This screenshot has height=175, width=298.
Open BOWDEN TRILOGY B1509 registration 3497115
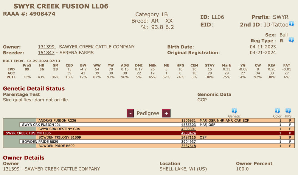pos(188,137)
